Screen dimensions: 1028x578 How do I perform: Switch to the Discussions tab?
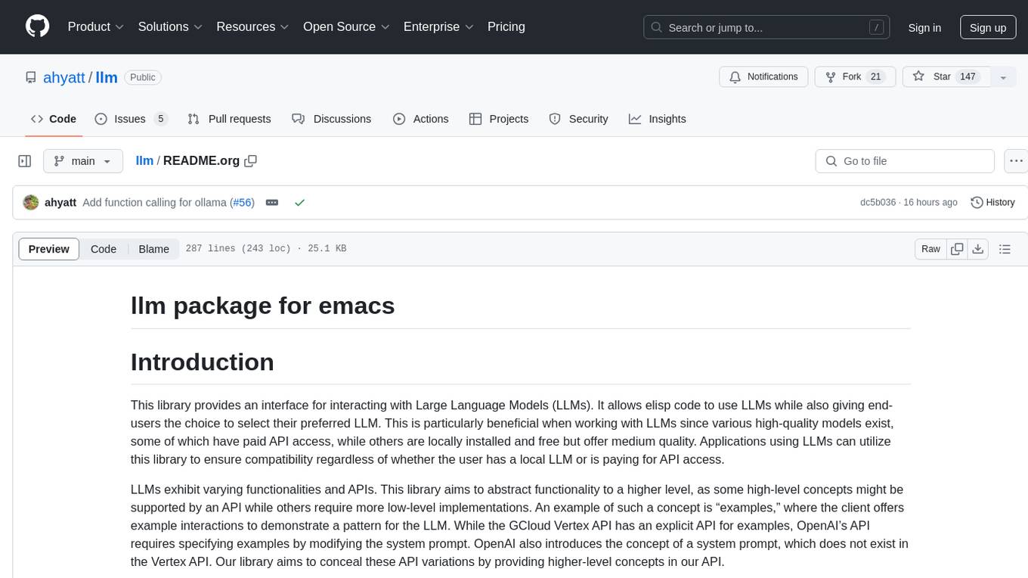331,119
